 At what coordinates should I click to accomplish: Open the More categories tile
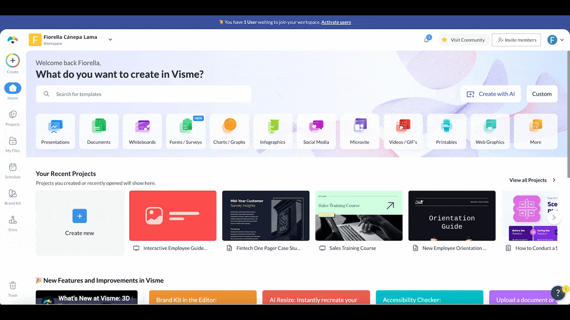[536, 131]
